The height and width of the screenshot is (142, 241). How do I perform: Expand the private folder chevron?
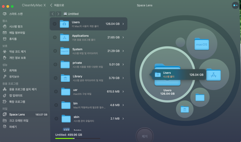(123, 64)
